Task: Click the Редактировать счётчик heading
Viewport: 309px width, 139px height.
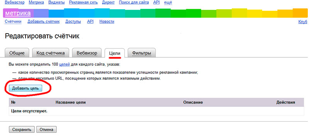Action: 42,36
